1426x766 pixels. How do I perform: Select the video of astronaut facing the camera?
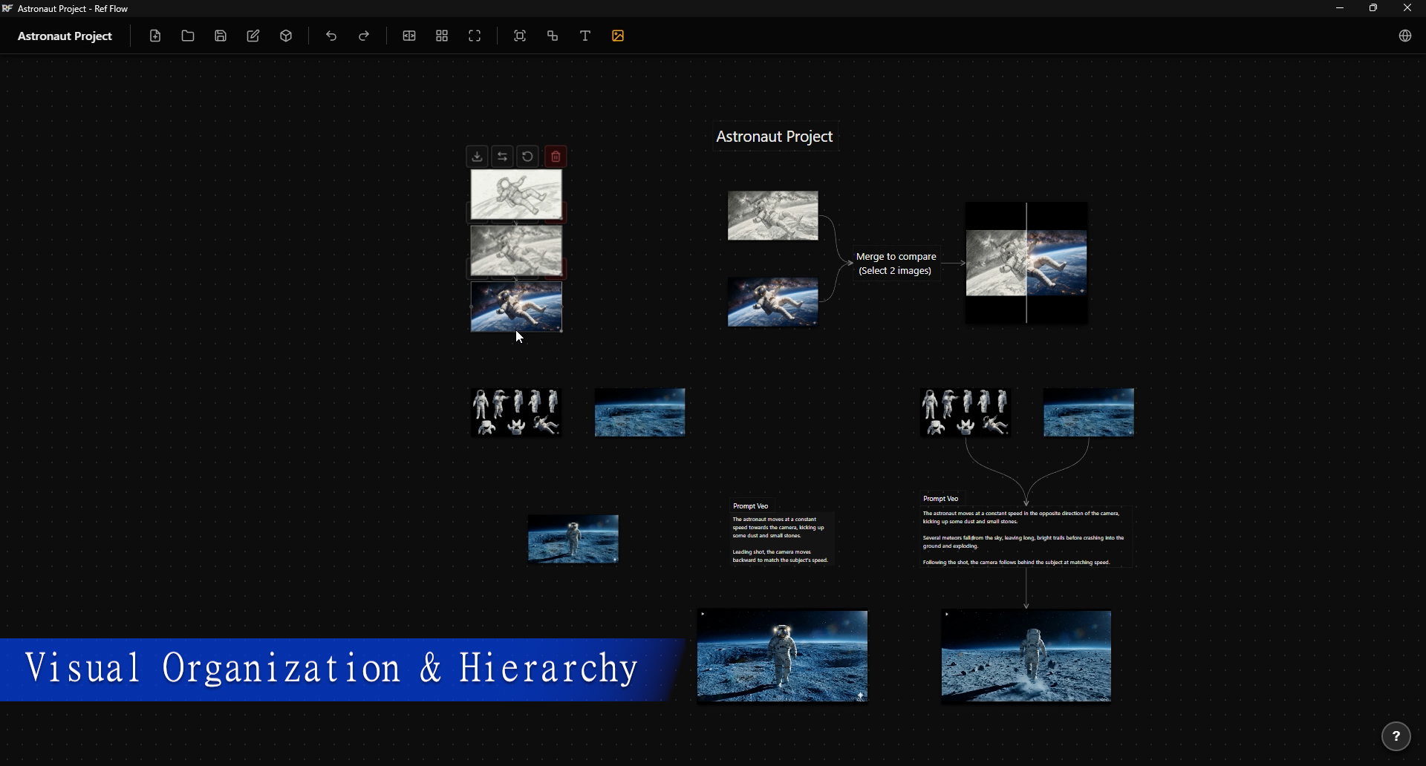point(782,656)
